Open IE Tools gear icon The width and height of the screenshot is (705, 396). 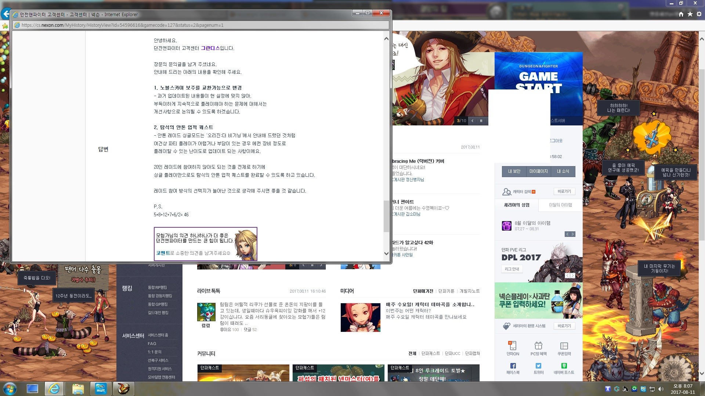[699, 14]
